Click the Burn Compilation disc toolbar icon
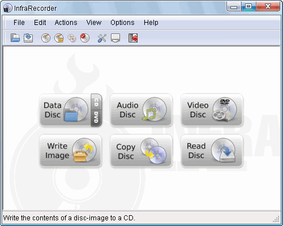 pyautogui.click(x=46, y=38)
